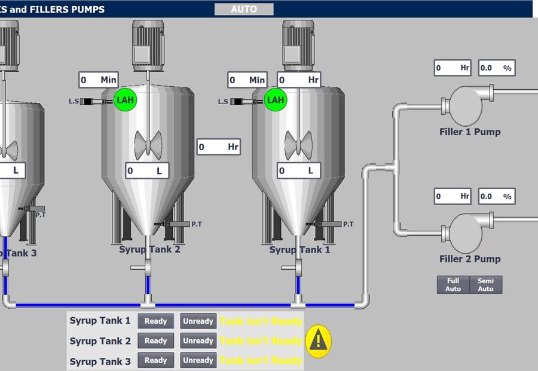The width and height of the screenshot is (538, 371).
Task: Click Syrup Tank 3 volume L field
Action: 13,171
